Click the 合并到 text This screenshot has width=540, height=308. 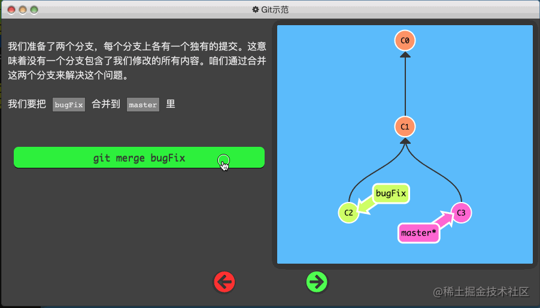coord(106,104)
